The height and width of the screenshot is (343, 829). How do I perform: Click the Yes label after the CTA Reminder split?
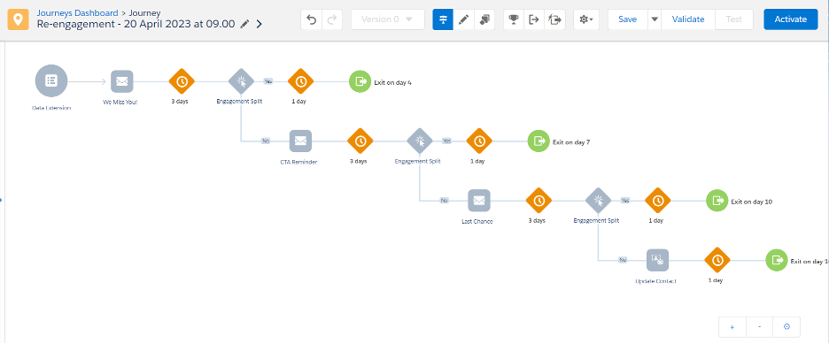click(446, 141)
